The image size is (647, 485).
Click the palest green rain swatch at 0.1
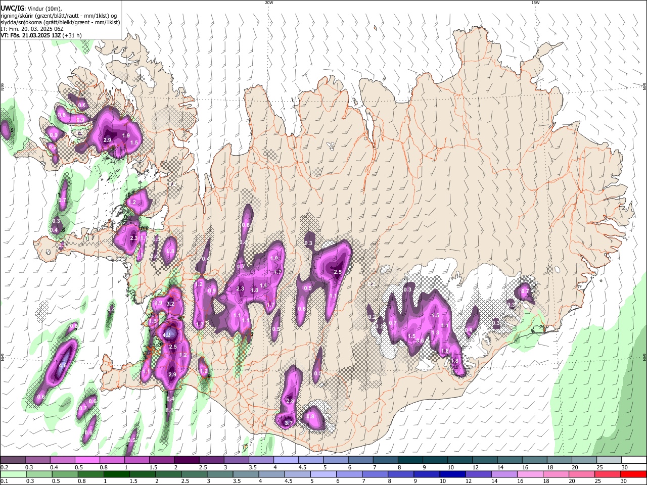tap(13, 474)
